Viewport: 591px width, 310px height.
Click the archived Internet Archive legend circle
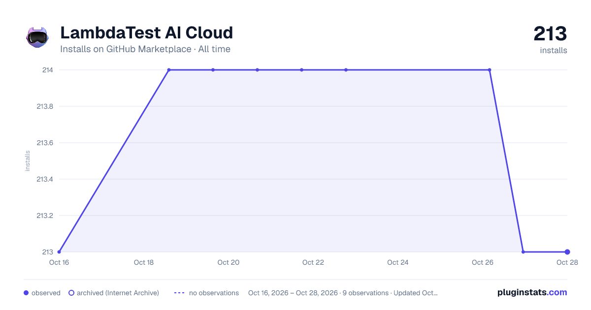[x=71, y=293]
